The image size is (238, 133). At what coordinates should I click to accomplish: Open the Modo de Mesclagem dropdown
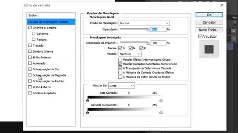(144, 23)
